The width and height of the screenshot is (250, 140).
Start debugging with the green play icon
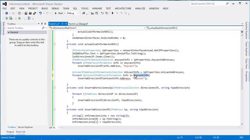[55, 13]
